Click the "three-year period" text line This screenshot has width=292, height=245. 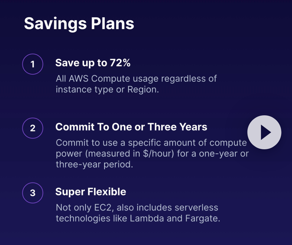(94, 164)
